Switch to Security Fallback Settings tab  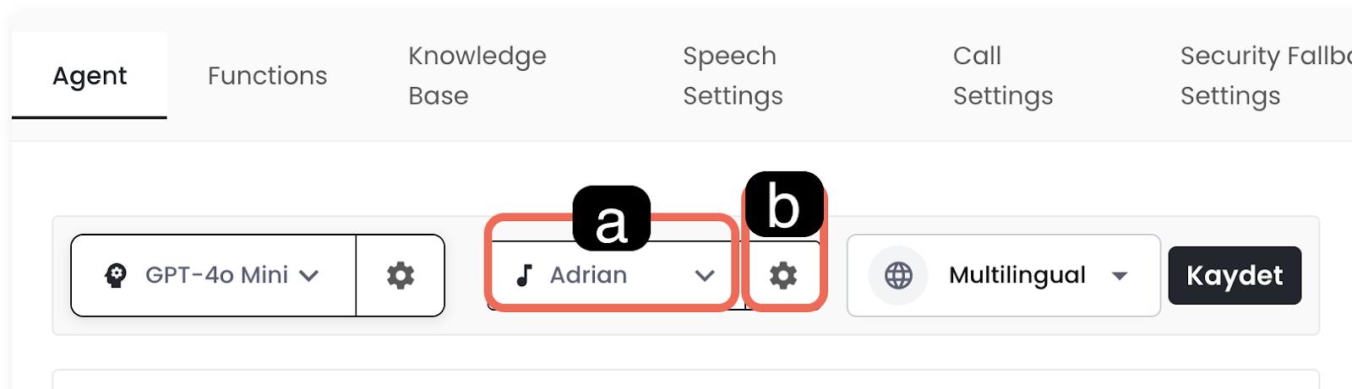pyautogui.click(x=1264, y=76)
